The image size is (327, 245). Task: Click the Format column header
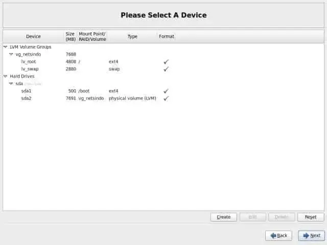coord(166,36)
